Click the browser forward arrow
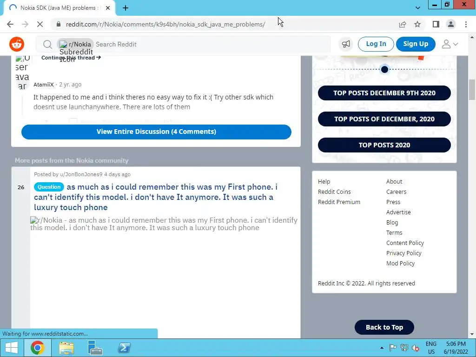 [25, 24]
